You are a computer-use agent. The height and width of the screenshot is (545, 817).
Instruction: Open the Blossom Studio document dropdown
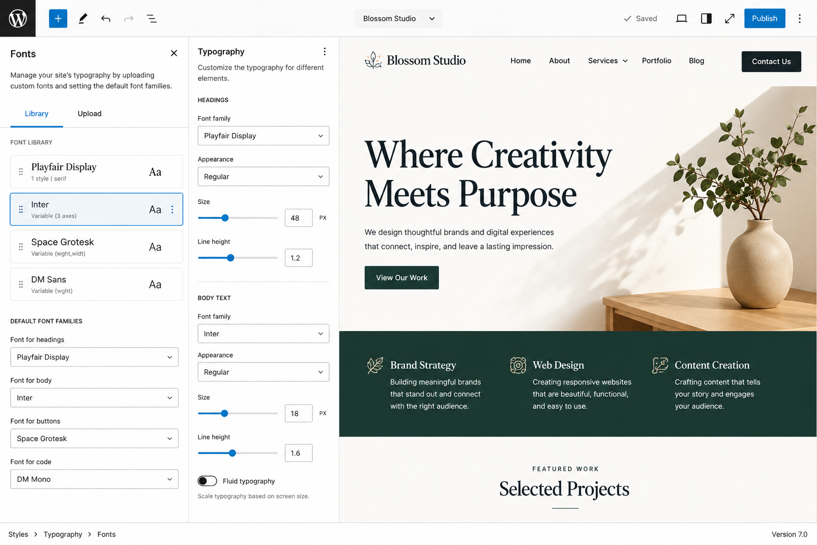pos(398,19)
